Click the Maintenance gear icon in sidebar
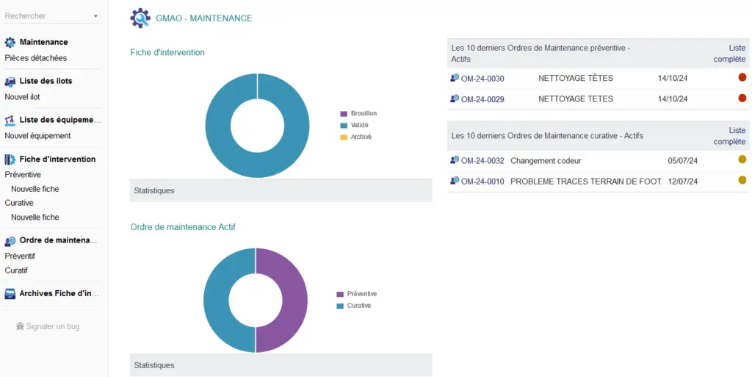The width and height of the screenshot is (752, 377). click(10, 43)
